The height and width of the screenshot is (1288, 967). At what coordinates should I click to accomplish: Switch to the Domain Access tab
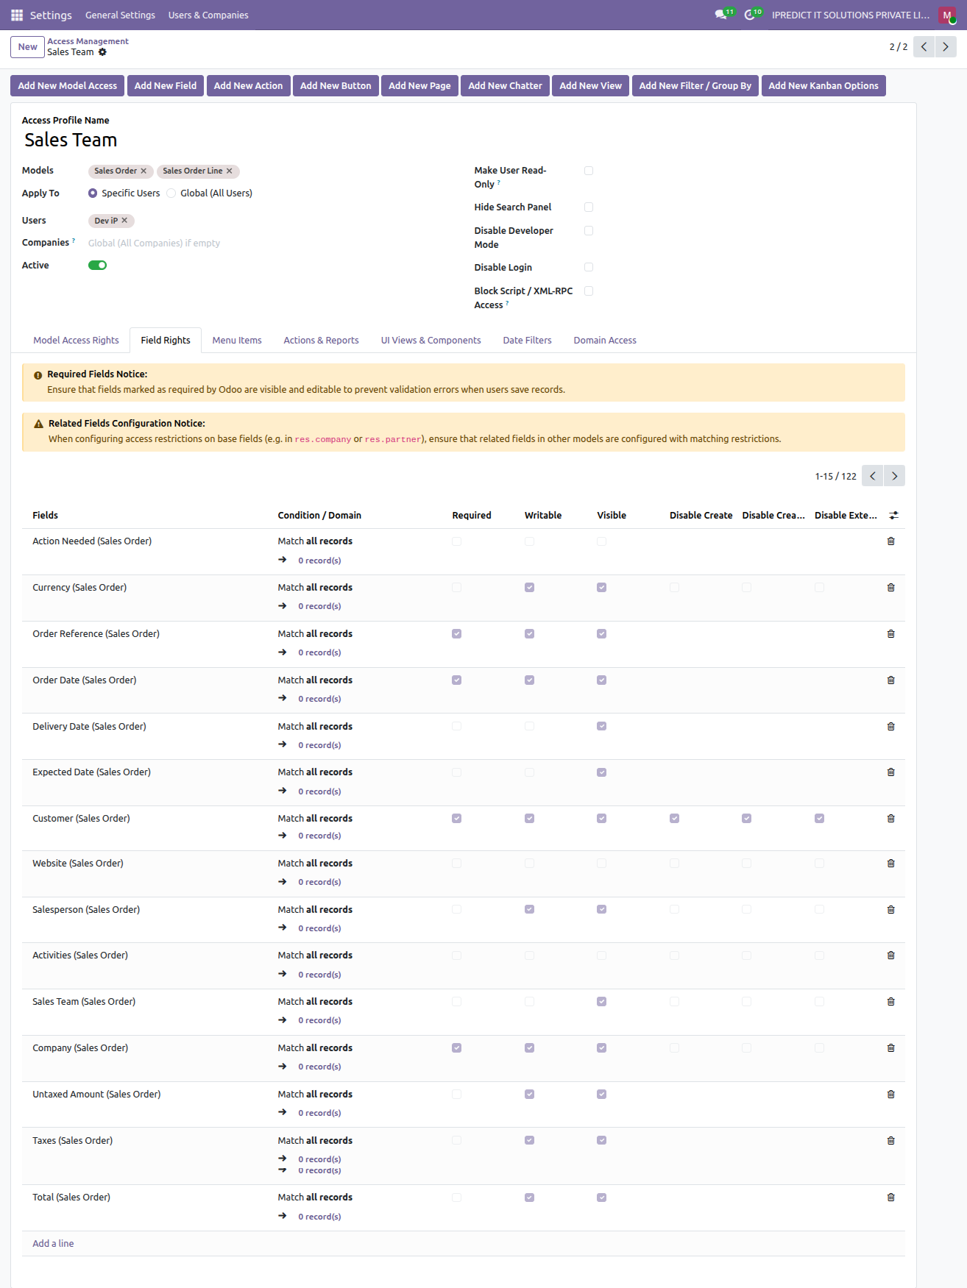point(605,341)
